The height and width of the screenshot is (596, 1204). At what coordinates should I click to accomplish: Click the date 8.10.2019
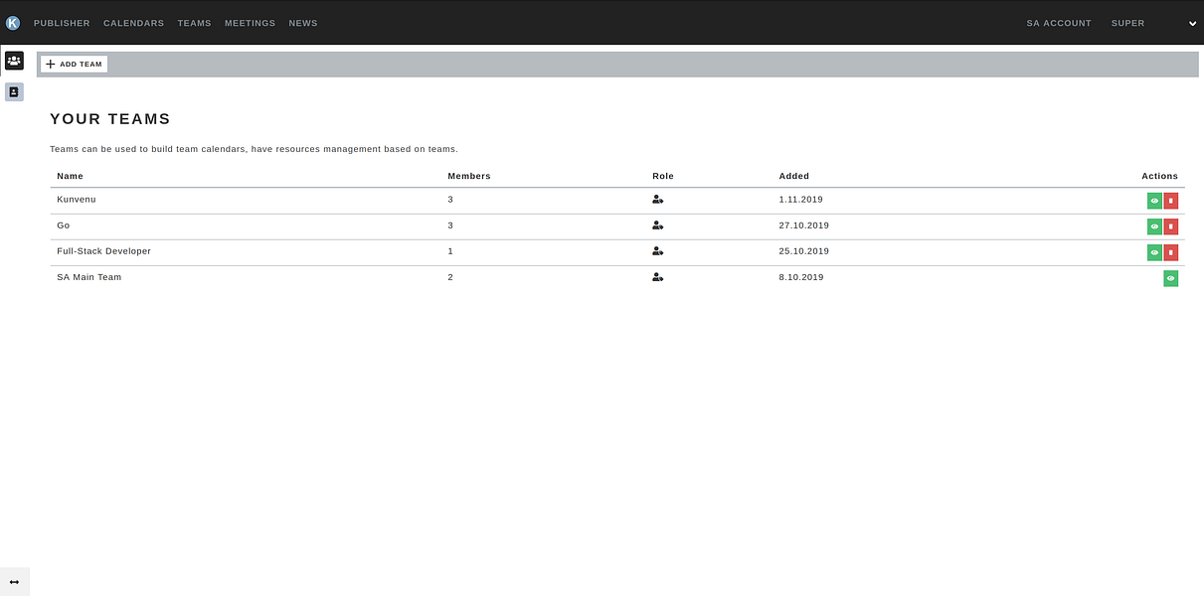(801, 277)
